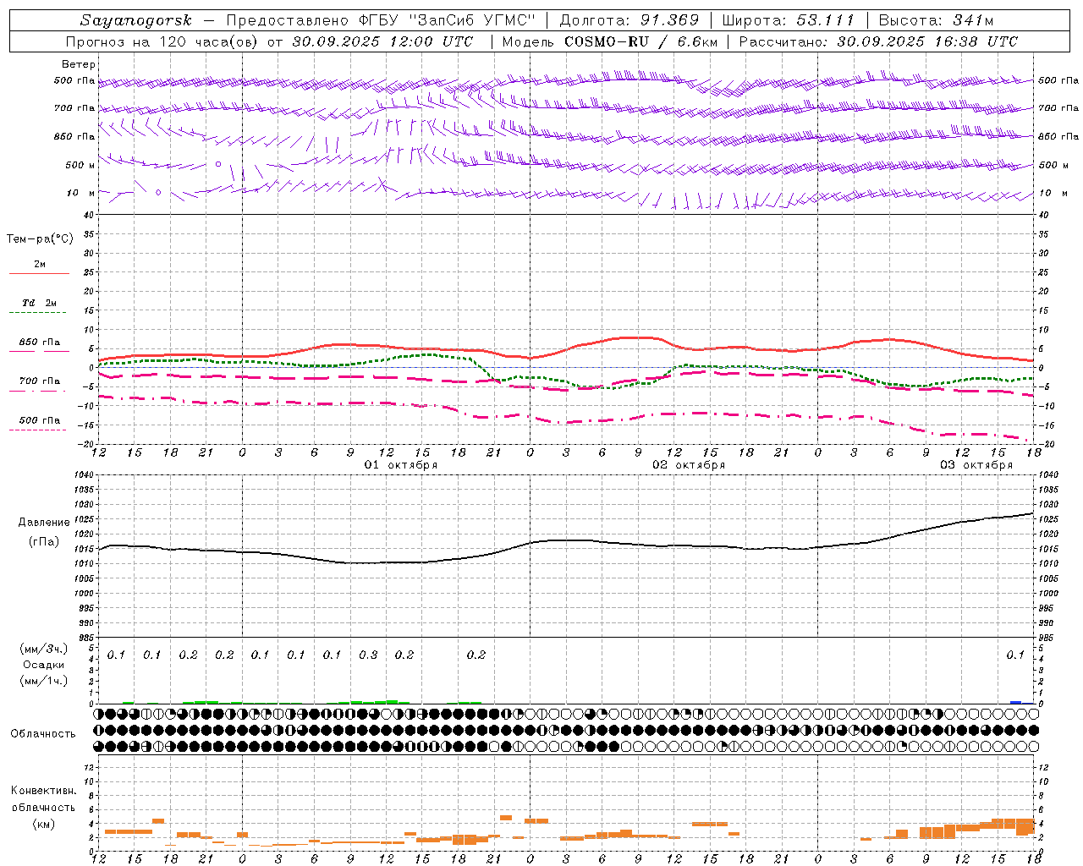Click the 850 гПа temperature legend label
This screenshot has height=866, width=1083.
pyautogui.click(x=39, y=343)
